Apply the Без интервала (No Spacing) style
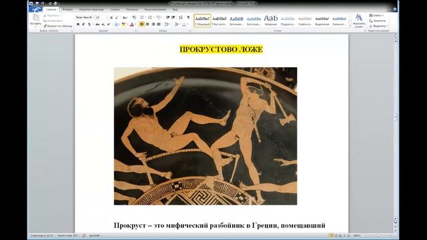The width and height of the screenshot is (427, 240). 220,21
